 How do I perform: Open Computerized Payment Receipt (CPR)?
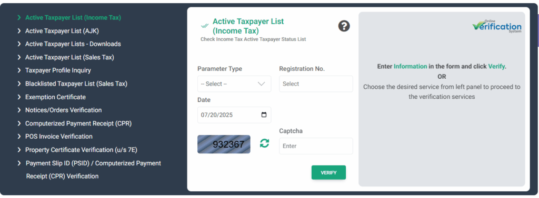pyautogui.click(x=79, y=123)
